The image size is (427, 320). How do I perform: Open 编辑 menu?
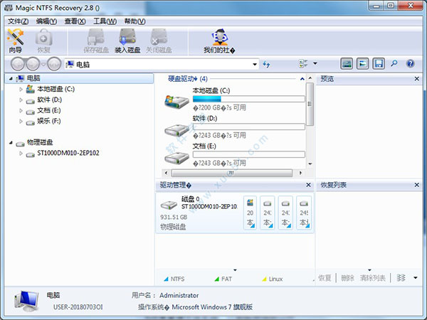pos(46,21)
